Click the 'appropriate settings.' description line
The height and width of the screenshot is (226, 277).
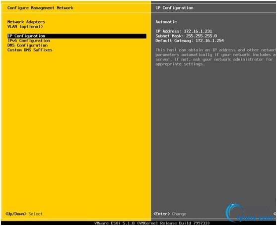180,64
